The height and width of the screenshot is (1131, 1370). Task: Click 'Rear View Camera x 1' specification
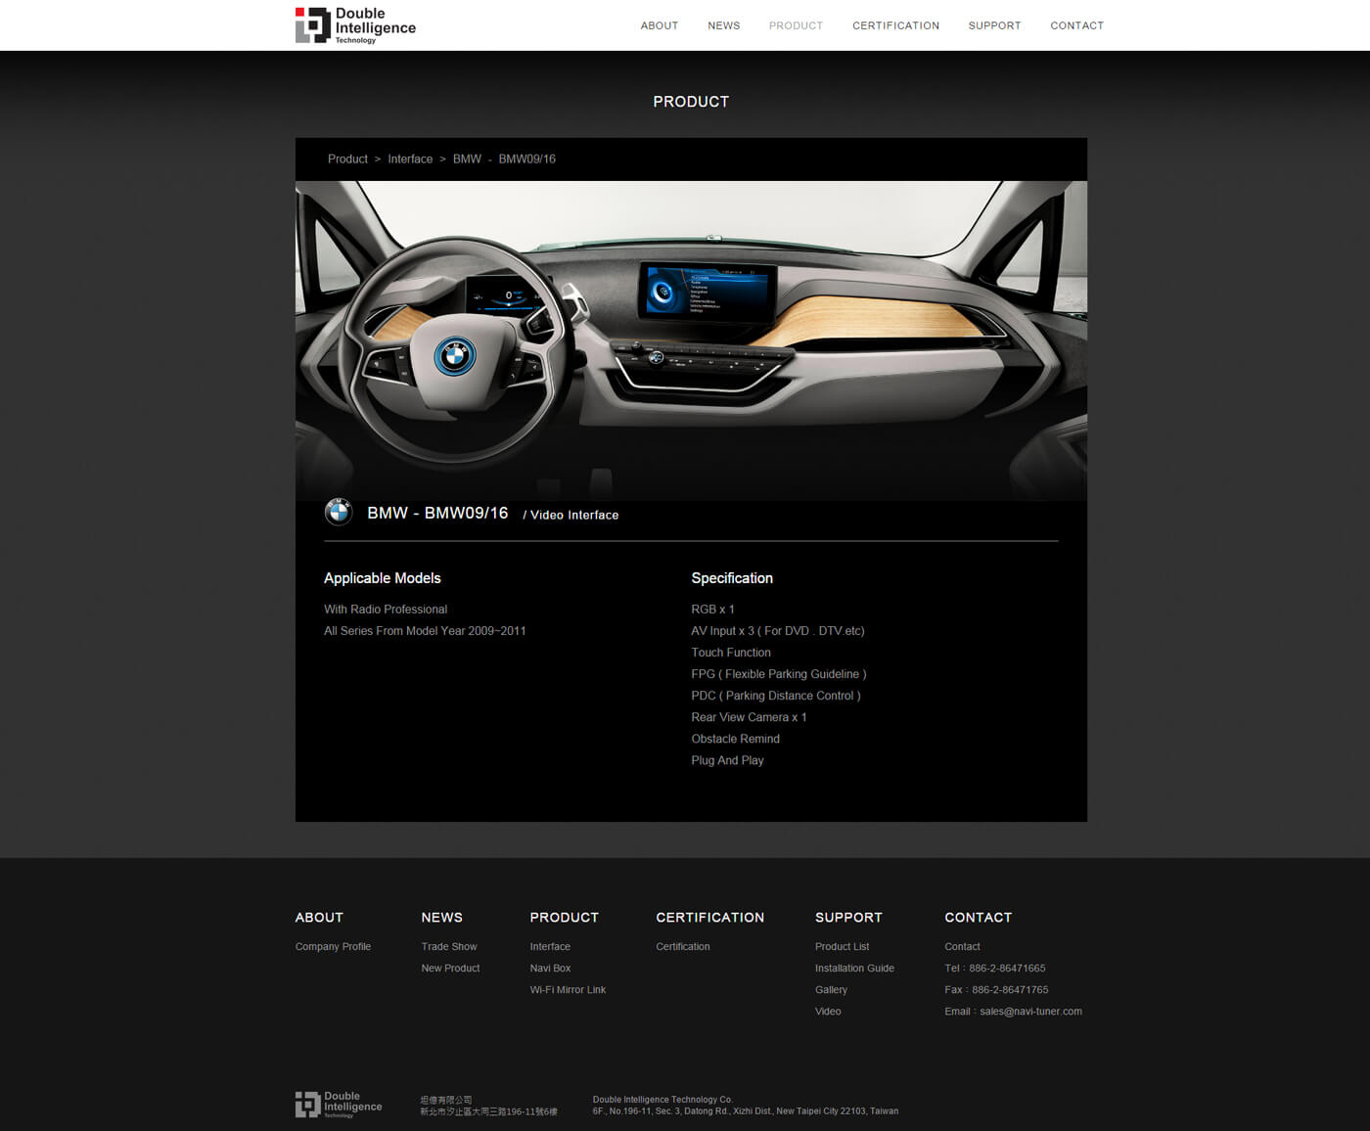tap(749, 717)
